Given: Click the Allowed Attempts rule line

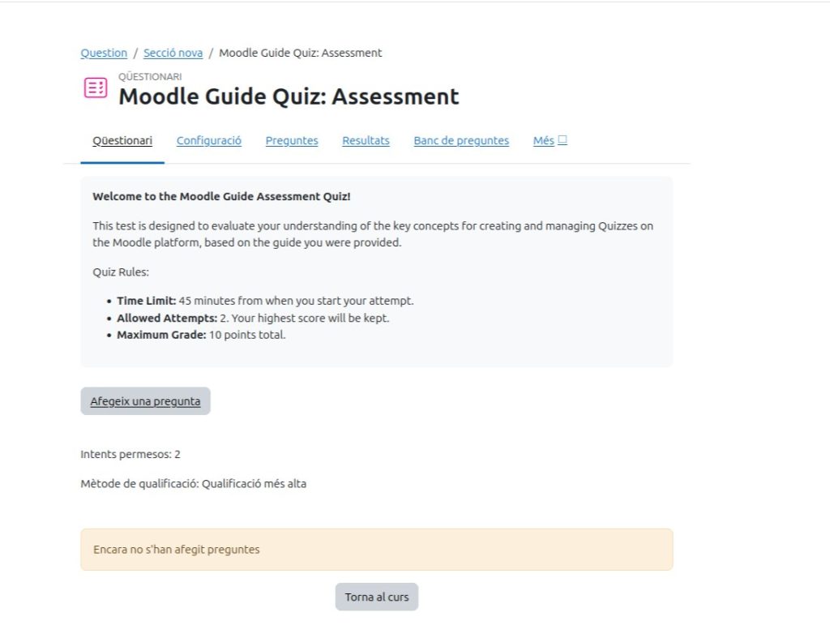Looking at the screenshot, I should tap(253, 318).
